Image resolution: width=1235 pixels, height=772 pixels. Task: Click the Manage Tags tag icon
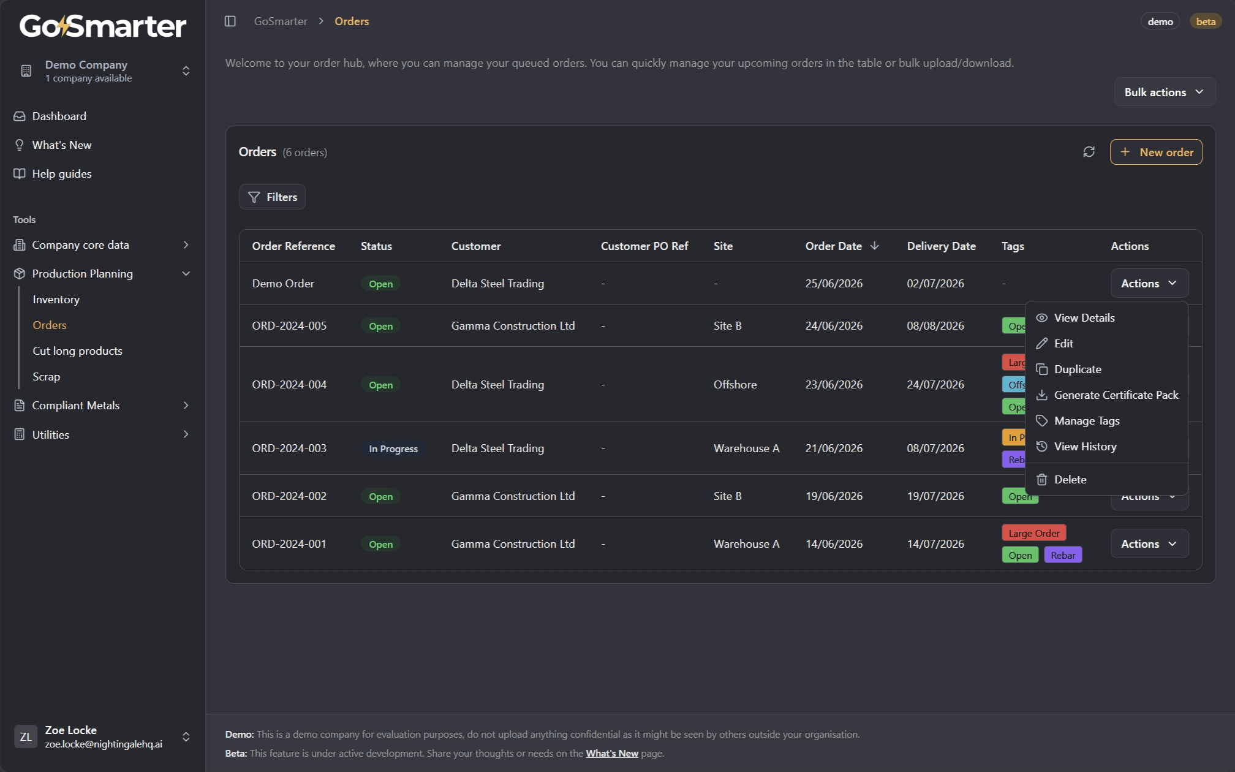pos(1041,421)
